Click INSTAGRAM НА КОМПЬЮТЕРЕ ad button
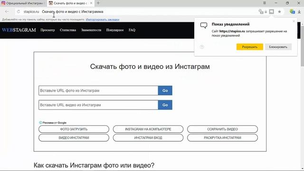This screenshot has width=304, height=171. [x=148, y=129]
